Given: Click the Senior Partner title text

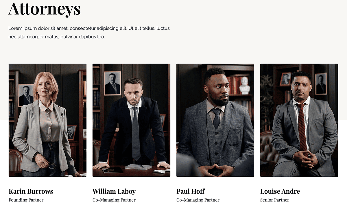Looking at the screenshot, I should click(x=275, y=200).
